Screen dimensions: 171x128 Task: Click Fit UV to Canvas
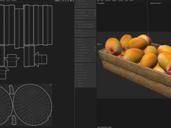click(x=85, y=33)
